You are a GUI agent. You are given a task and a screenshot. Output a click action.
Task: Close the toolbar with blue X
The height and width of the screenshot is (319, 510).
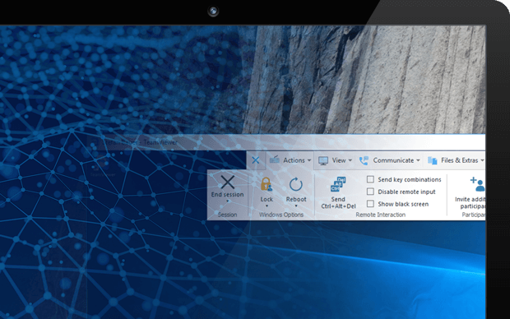pyautogui.click(x=256, y=160)
